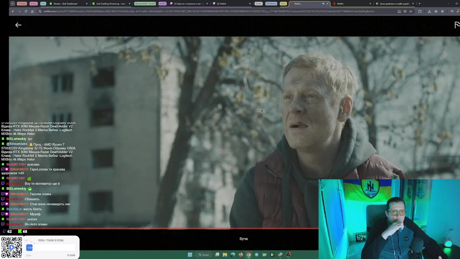
Task: Click the browser forward arrow
Action: pyautogui.click(x=19, y=11)
